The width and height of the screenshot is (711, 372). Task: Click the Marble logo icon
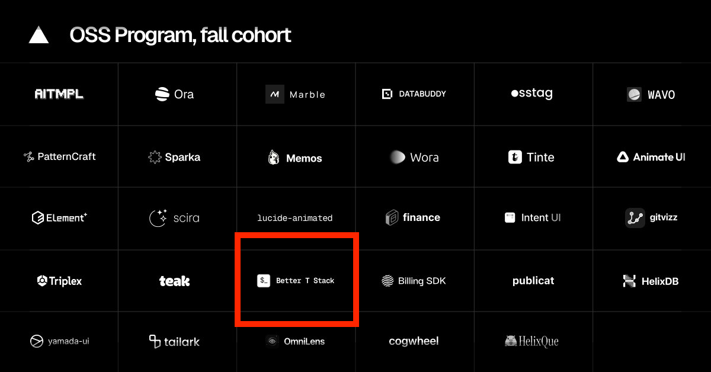(275, 94)
